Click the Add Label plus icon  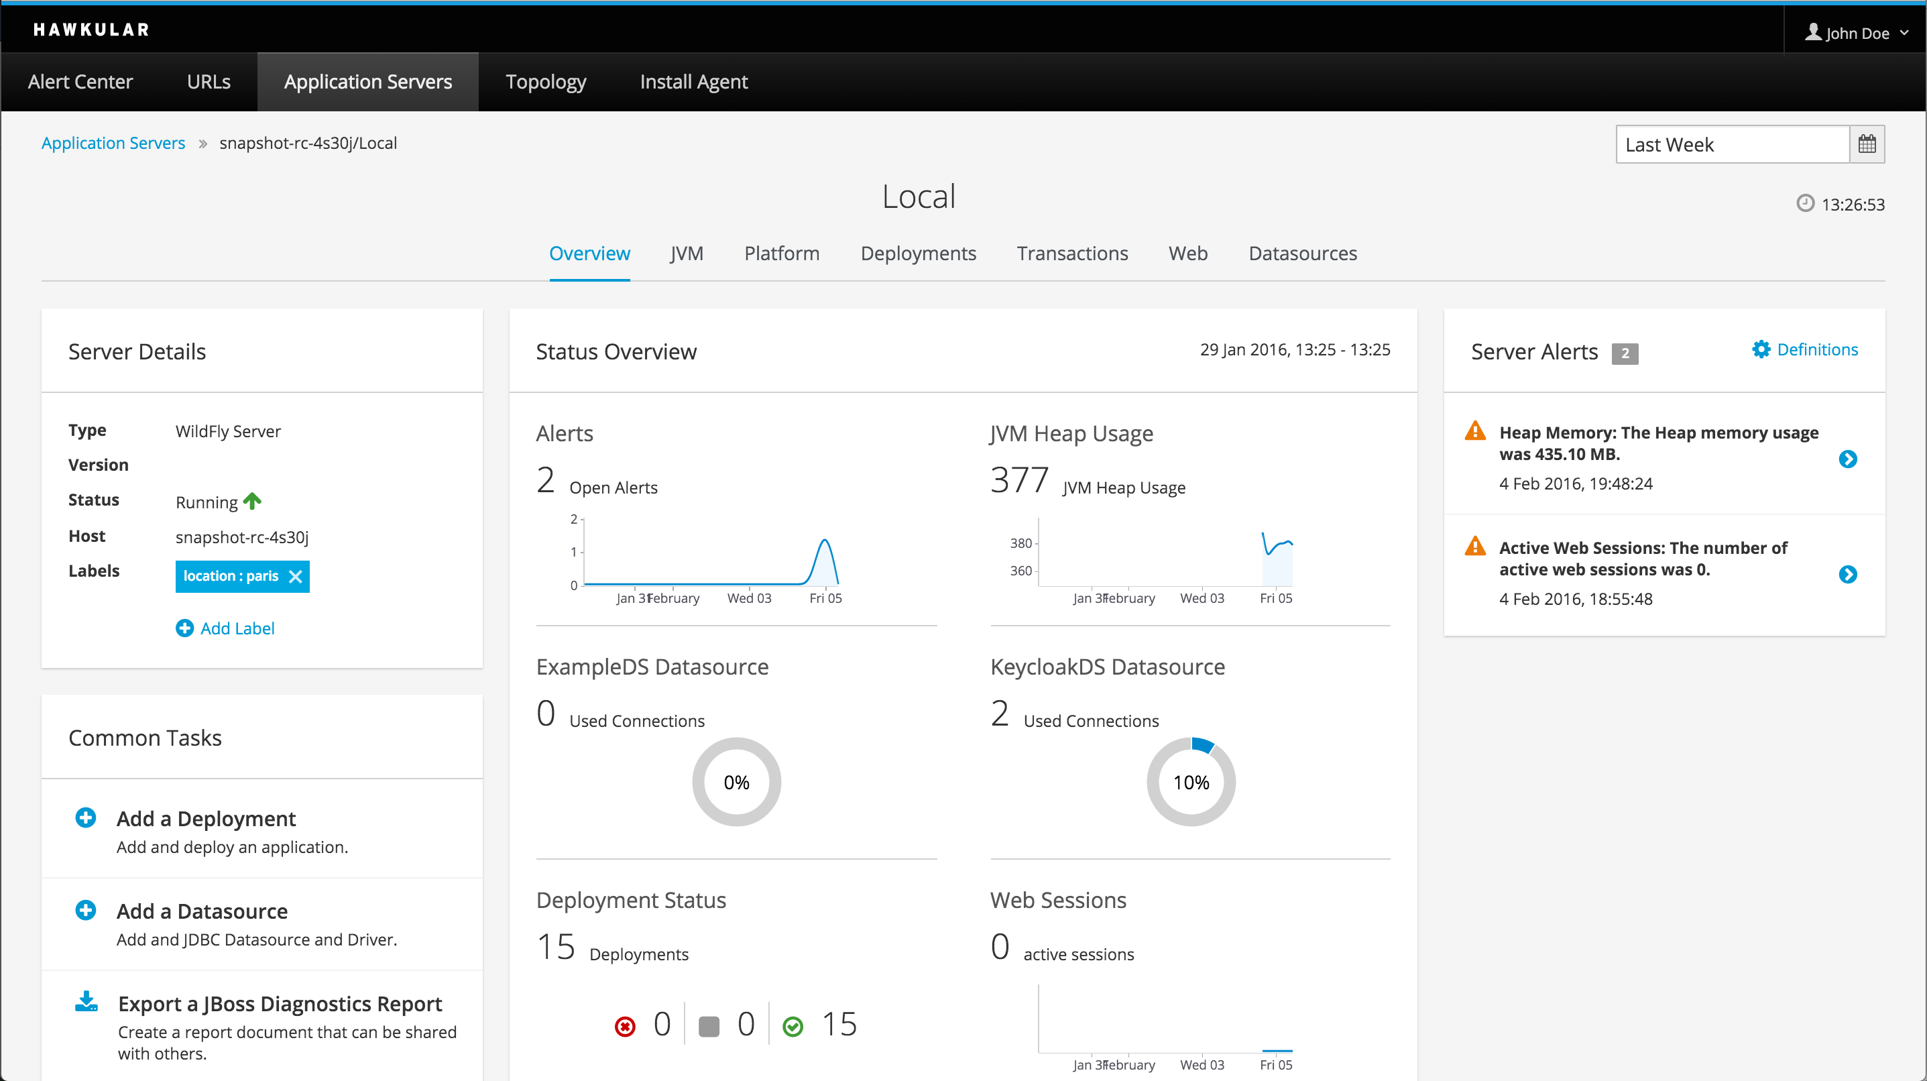click(184, 628)
